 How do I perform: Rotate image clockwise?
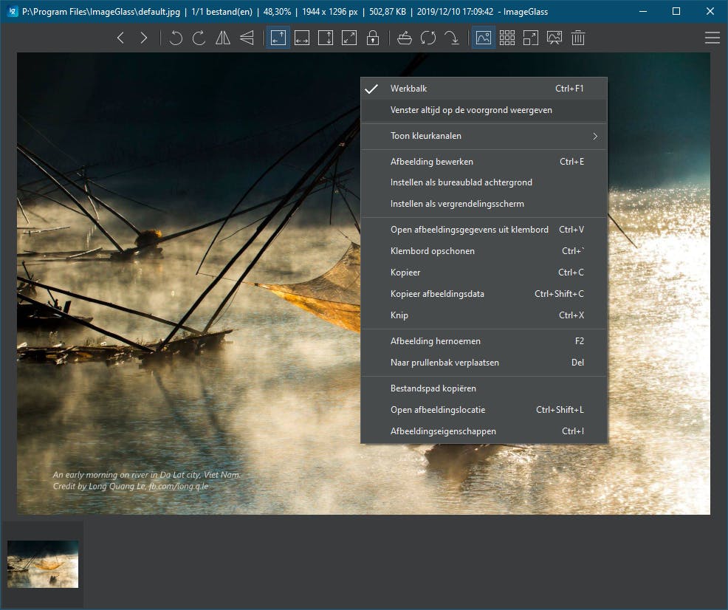199,38
